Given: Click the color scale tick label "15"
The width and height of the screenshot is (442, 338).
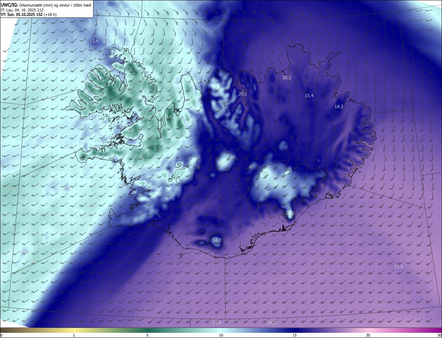Looking at the screenshot, I should [x=295, y=335].
